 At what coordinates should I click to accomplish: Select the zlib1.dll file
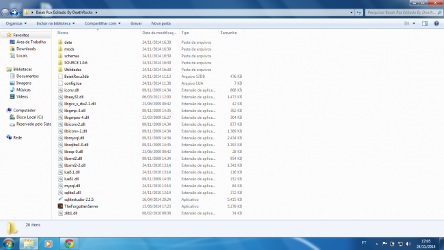(x=71, y=213)
